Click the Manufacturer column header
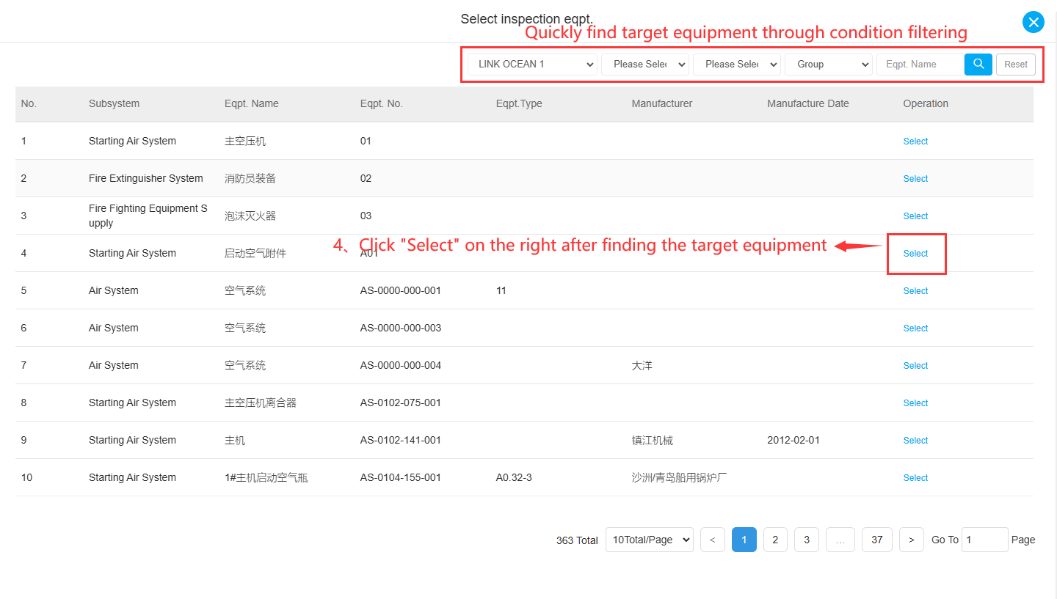 tap(662, 103)
